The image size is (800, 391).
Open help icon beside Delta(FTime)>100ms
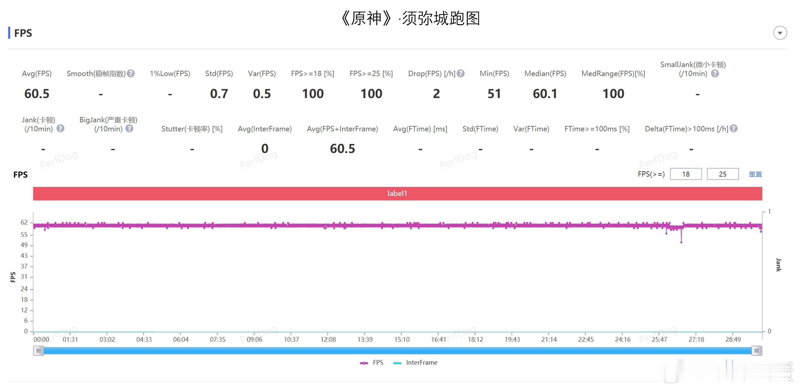734,128
